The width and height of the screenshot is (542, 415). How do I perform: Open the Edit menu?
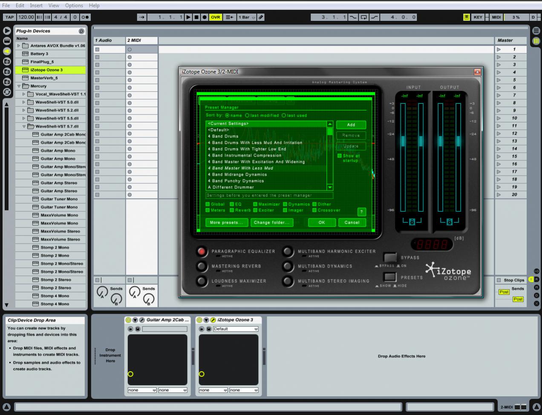[x=20, y=6]
